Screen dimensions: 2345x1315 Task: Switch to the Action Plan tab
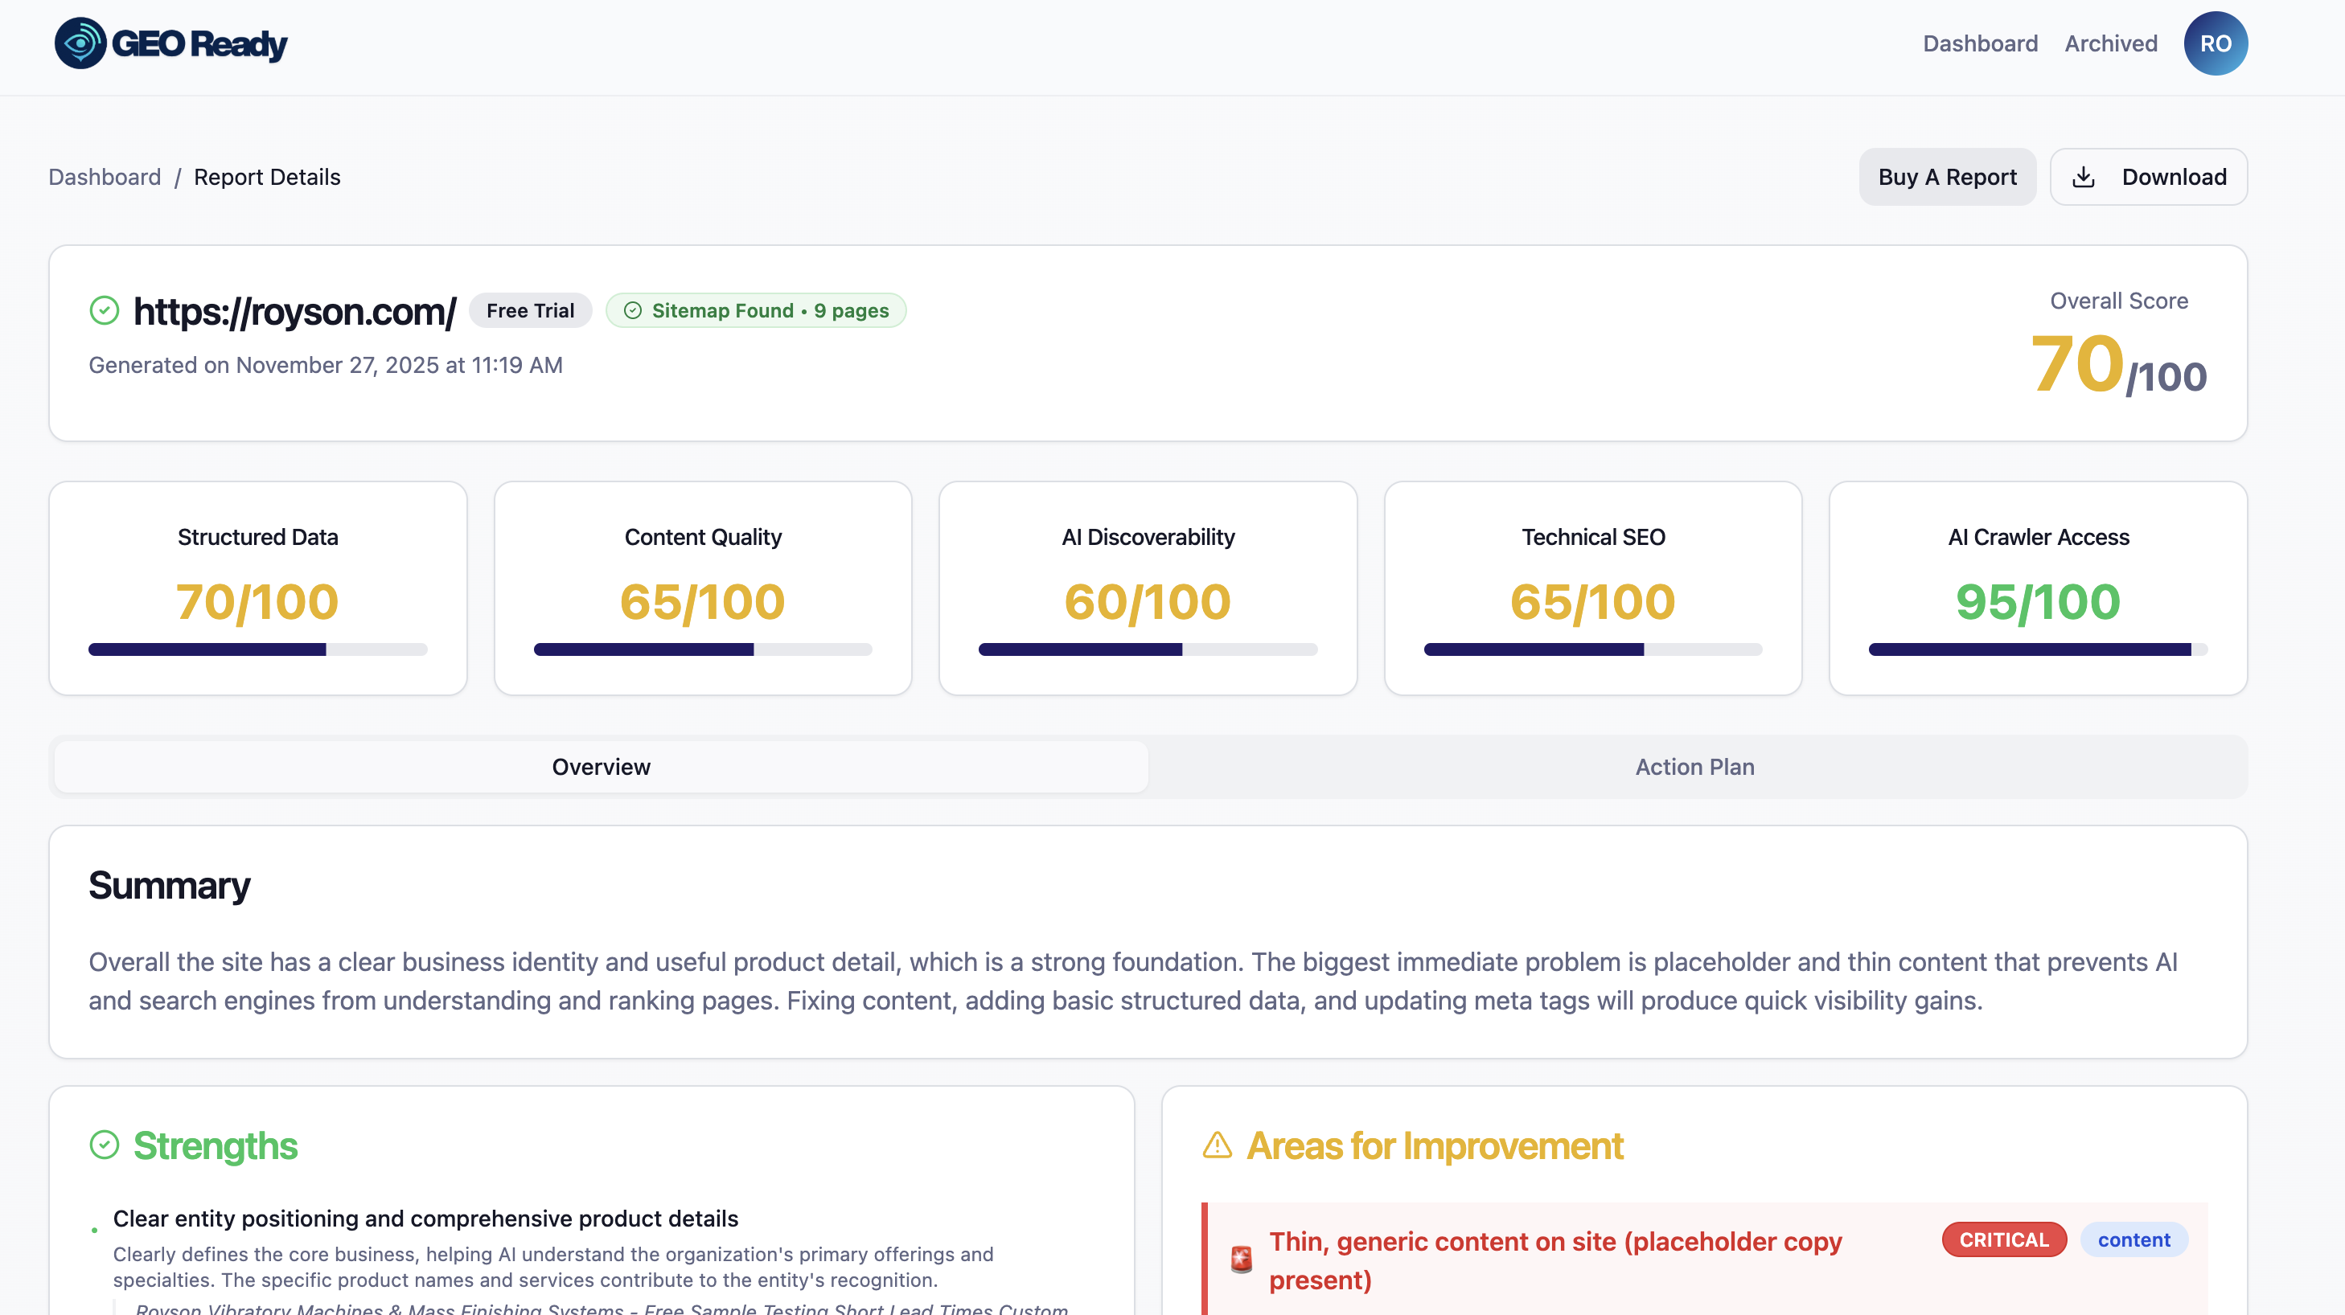click(1694, 766)
